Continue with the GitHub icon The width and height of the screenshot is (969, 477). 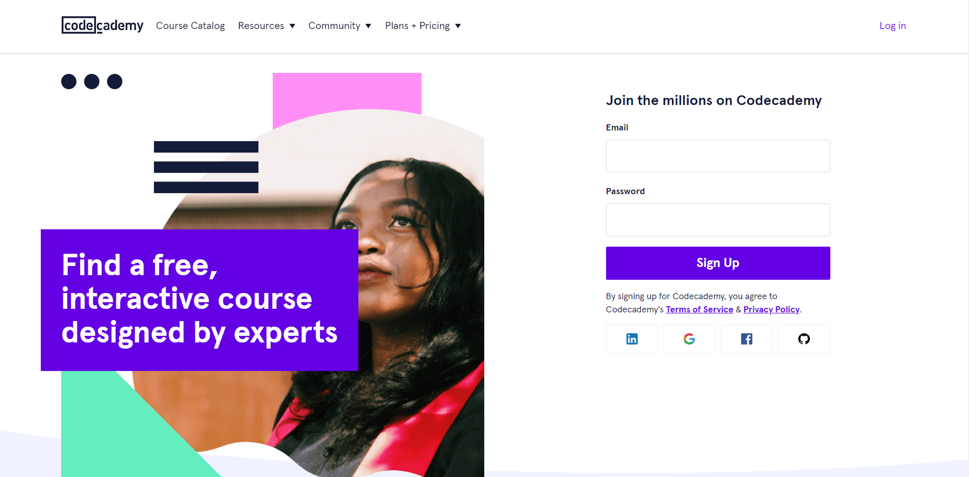pos(804,339)
